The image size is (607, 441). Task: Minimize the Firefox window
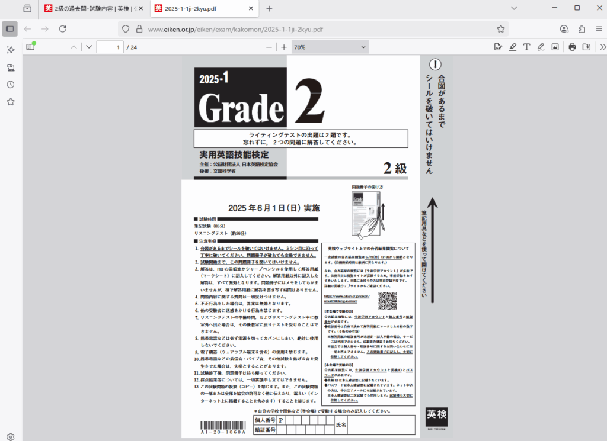click(554, 8)
